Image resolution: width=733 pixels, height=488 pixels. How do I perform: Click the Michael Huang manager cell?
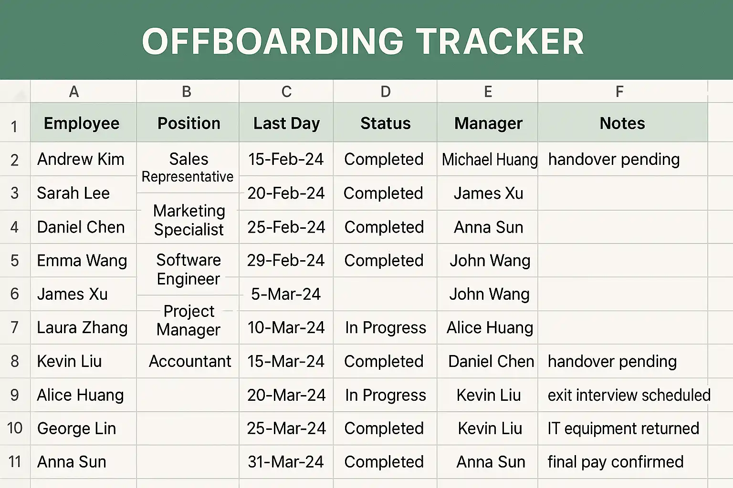[x=489, y=159]
